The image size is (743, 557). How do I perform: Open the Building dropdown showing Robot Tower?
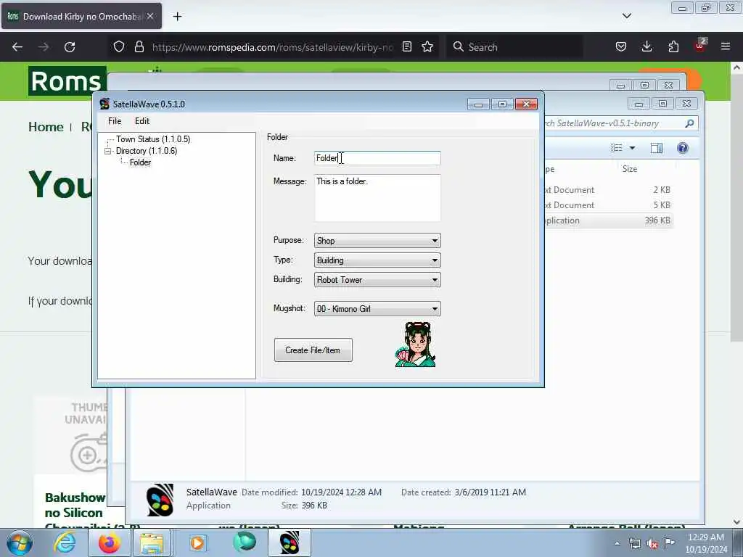[x=377, y=279]
